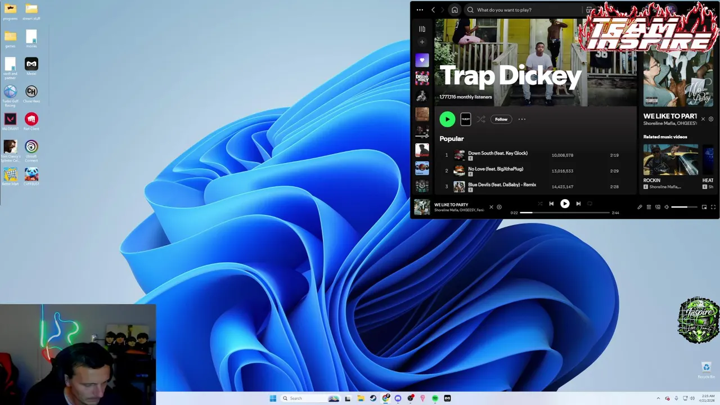Switch to Spotify from the taskbar
Image resolution: width=720 pixels, height=405 pixels.
[435, 398]
